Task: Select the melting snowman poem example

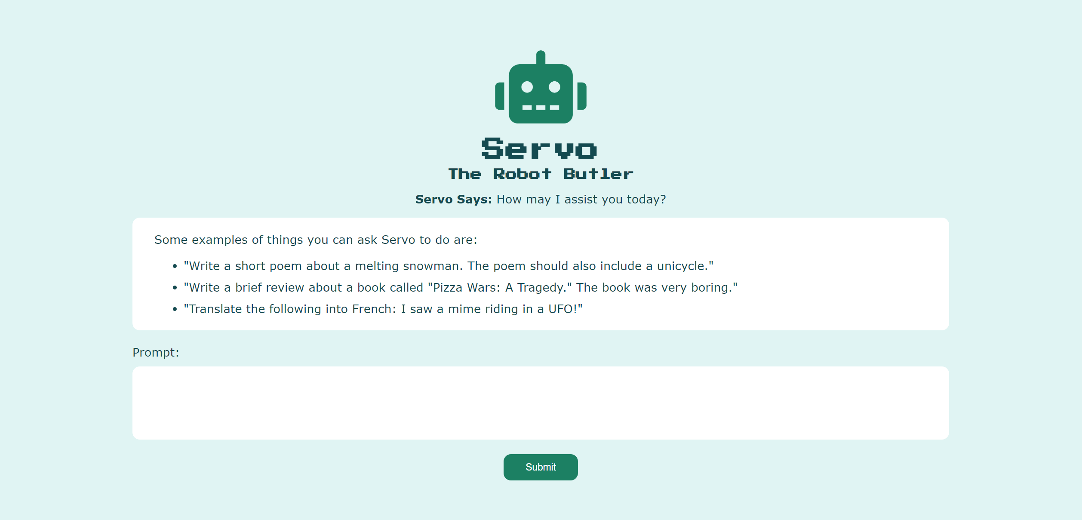Action: 449,266
